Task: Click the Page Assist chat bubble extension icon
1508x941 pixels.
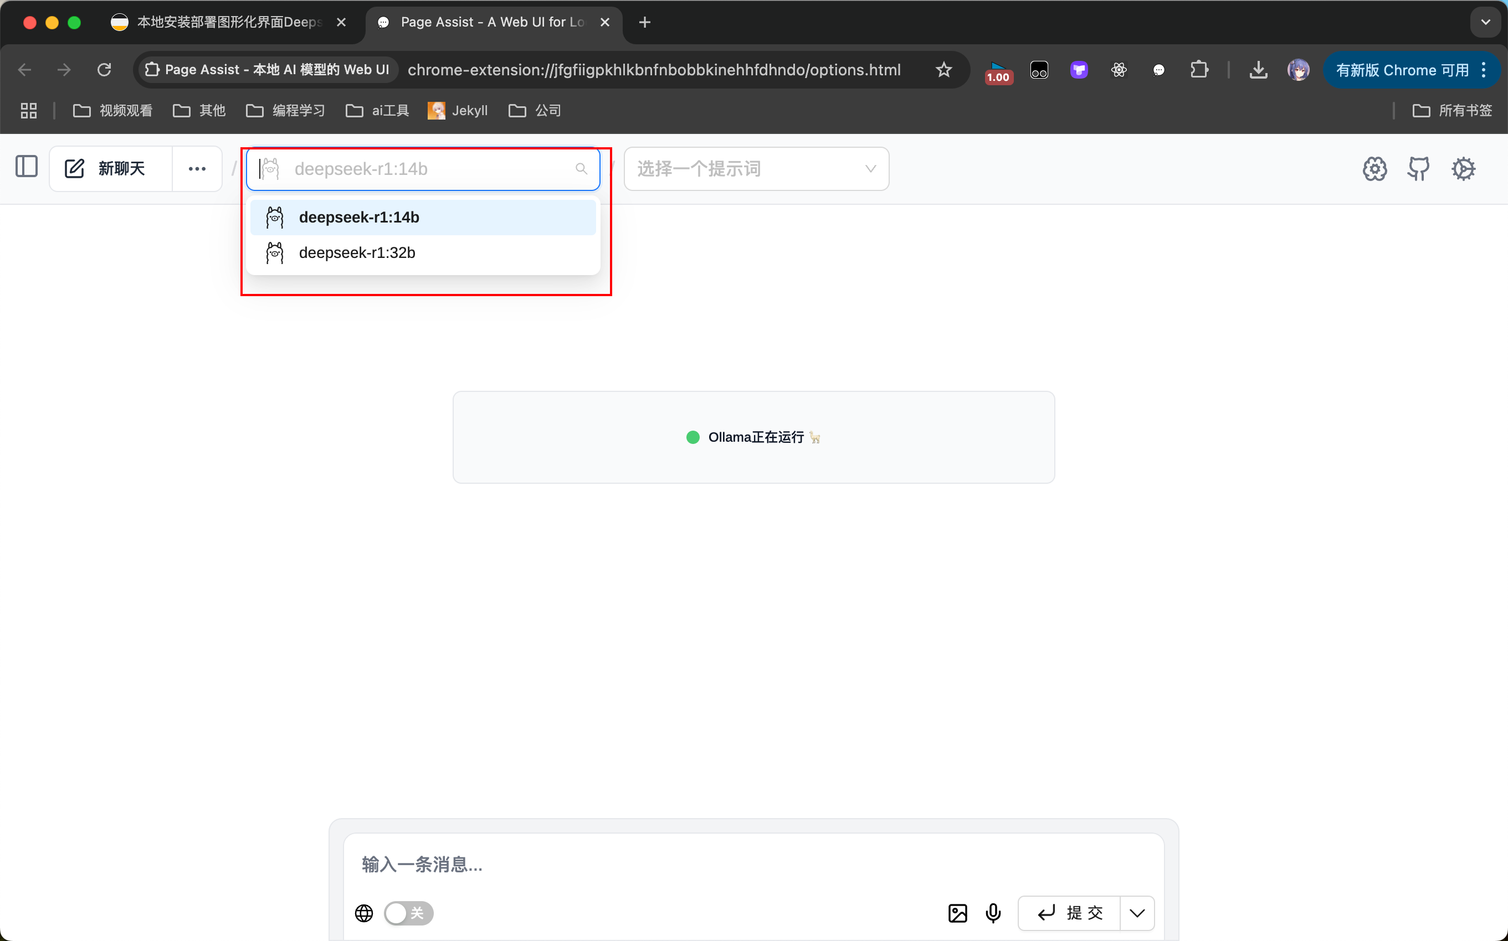Action: tap(1158, 70)
